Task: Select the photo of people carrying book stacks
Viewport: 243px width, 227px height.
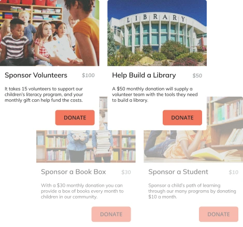Action: [86, 146]
